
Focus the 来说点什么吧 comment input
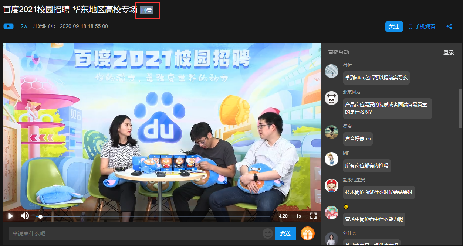(142, 233)
